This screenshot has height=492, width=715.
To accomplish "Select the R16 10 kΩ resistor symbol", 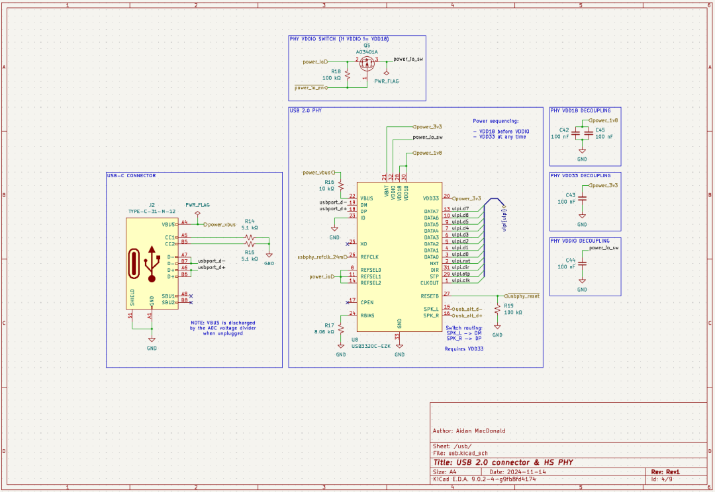I will coord(341,185).
